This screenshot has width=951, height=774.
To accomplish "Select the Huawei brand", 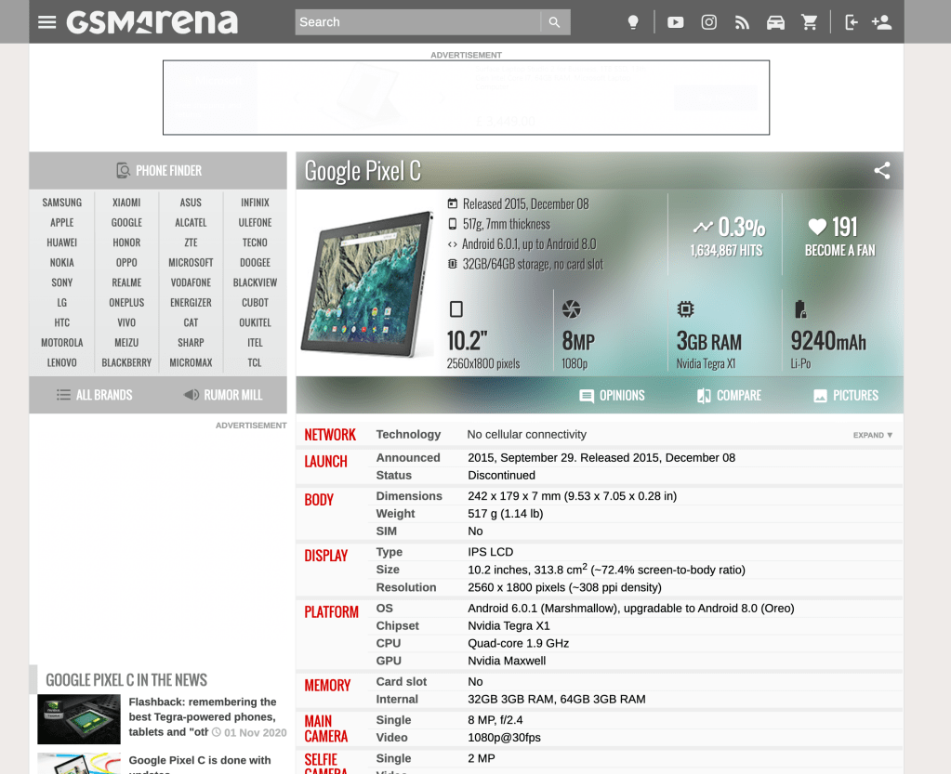I will [62, 243].
